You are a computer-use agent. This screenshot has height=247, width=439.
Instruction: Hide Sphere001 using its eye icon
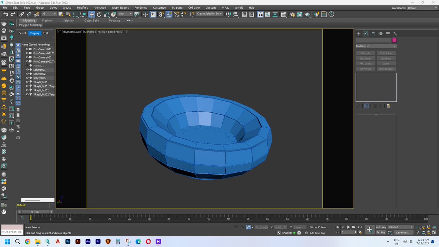tap(27, 70)
